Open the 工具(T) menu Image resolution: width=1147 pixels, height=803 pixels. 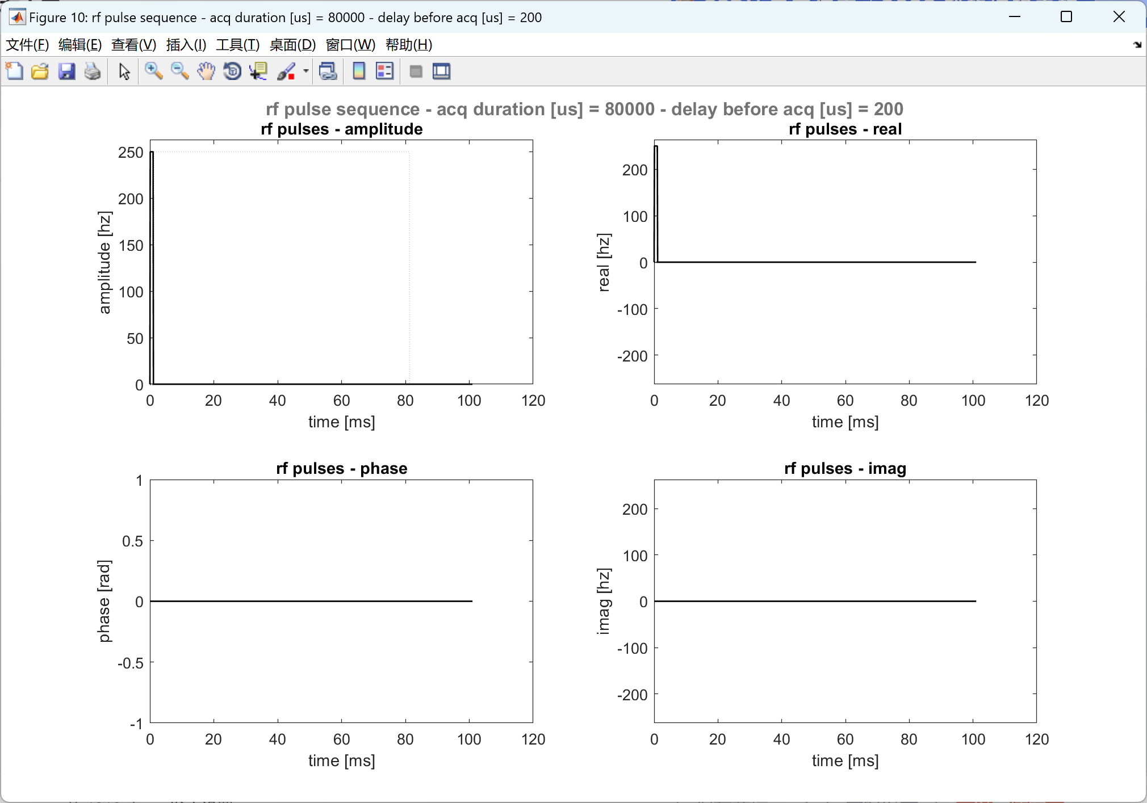pos(237,45)
